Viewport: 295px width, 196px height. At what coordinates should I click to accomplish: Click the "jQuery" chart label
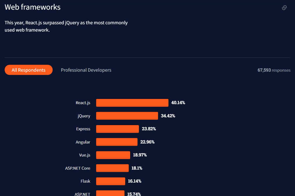point(84,116)
